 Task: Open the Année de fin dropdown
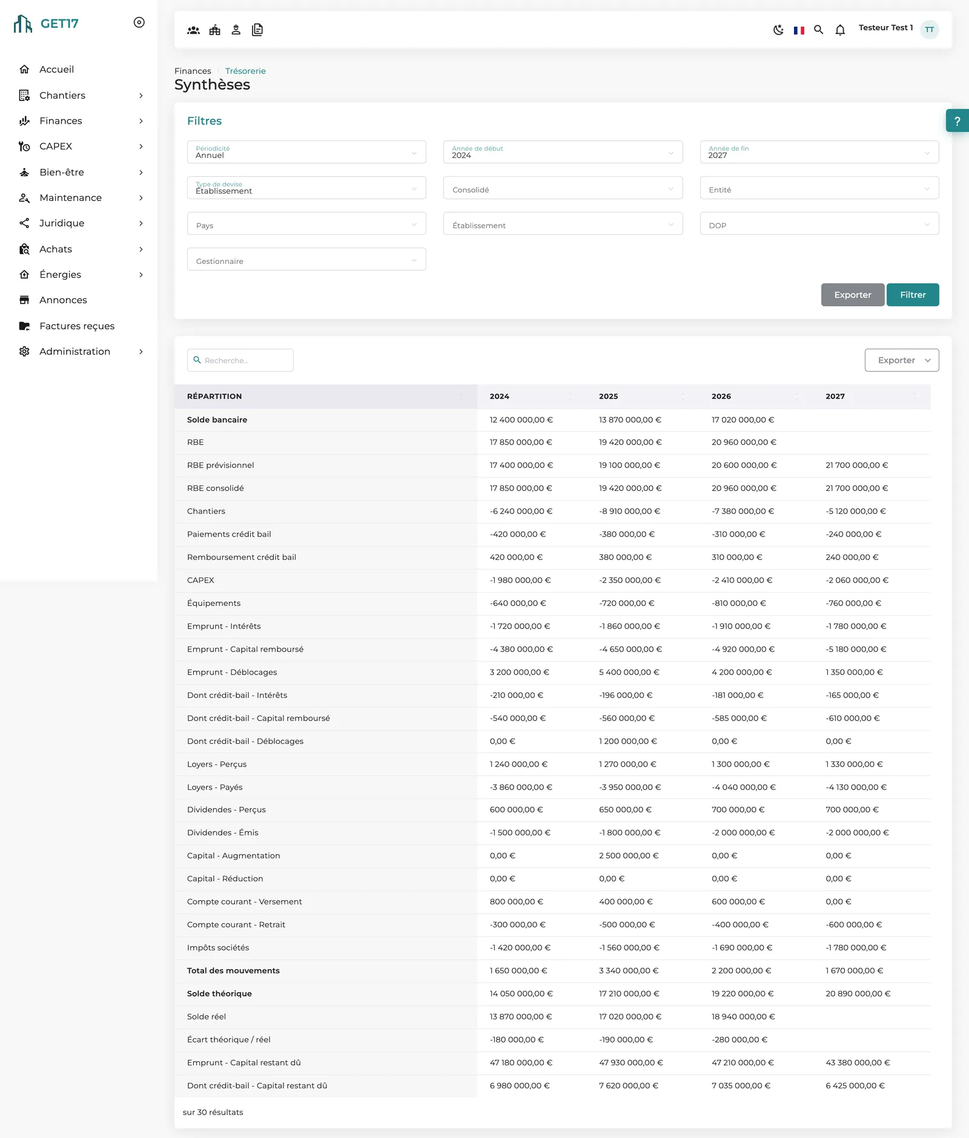(x=819, y=152)
